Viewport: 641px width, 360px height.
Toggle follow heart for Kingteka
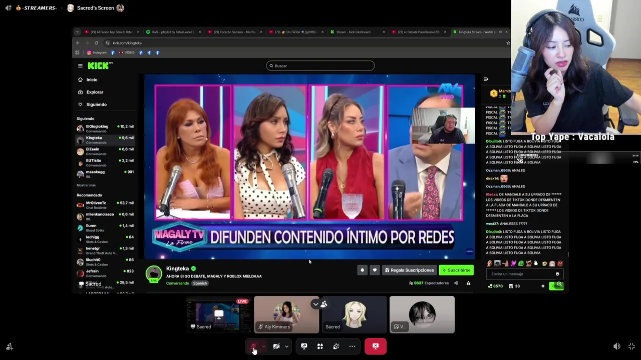point(375,270)
